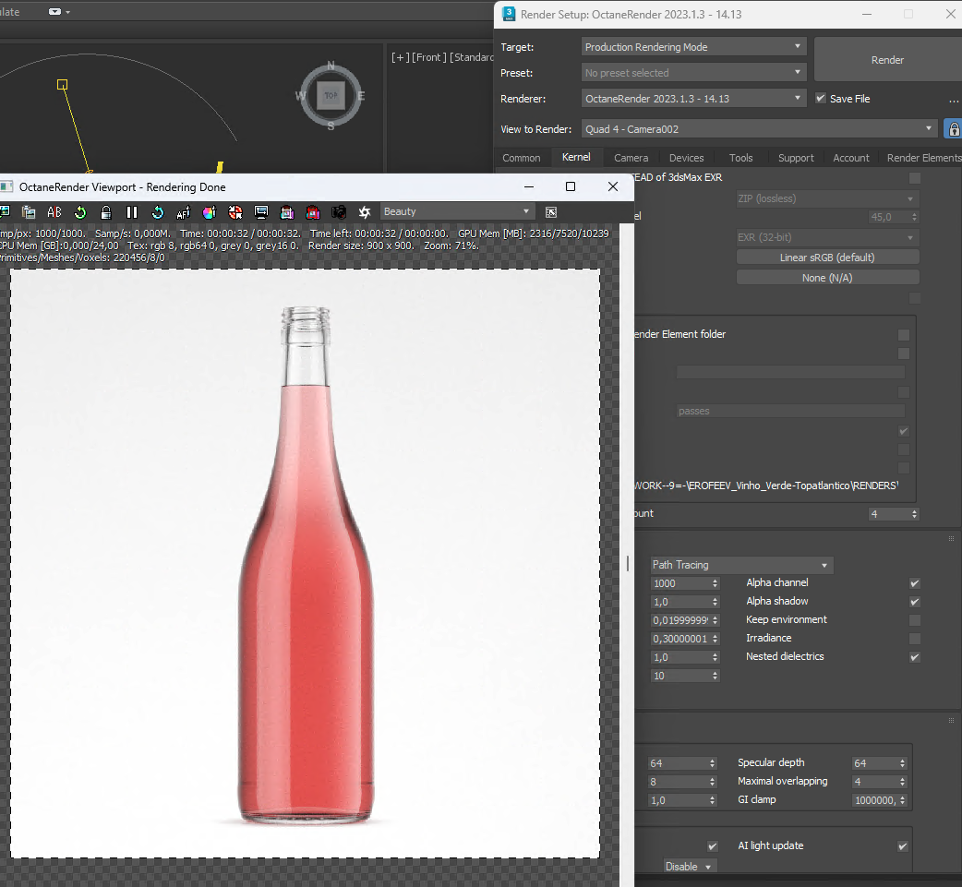Screen dimensions: 962x887
Task: Click the pause render icon in Octane viewport
Action: pos(132,212)
